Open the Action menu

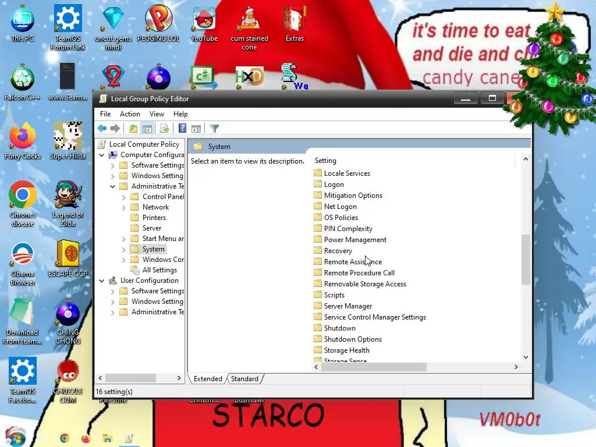(130, 114)
